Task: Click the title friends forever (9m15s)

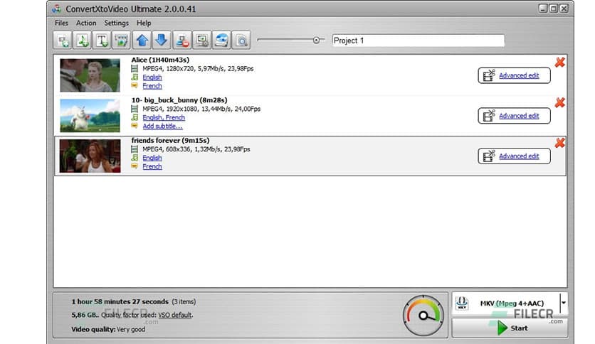Action: pyautogui.click(x=170, y=140)
